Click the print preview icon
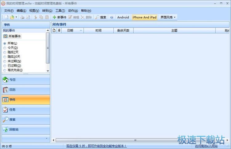Screen dimensions: 231x149 28,17
